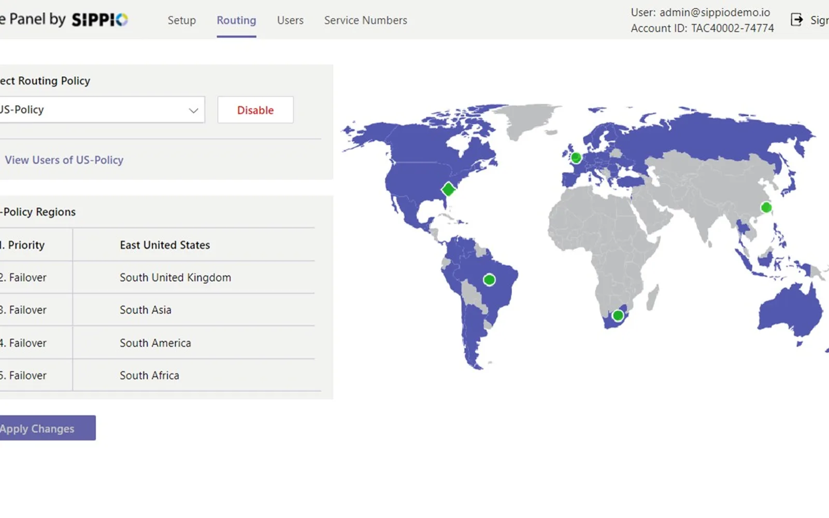Select the South United Kingdom failover row
This screenshot has height=518, width=829.
pyautogui.click(x=157, y=278)
